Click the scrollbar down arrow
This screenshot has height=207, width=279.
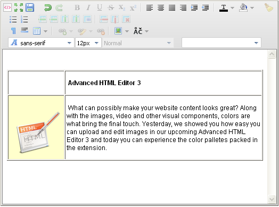coord(272,199)
